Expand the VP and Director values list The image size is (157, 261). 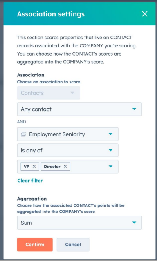pos(110,167)
